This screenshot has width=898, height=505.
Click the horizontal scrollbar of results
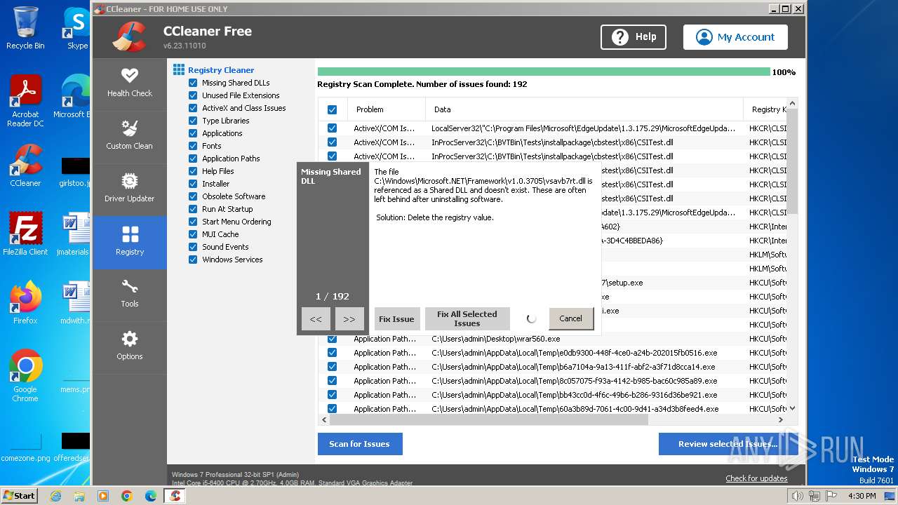click(489, 419)
